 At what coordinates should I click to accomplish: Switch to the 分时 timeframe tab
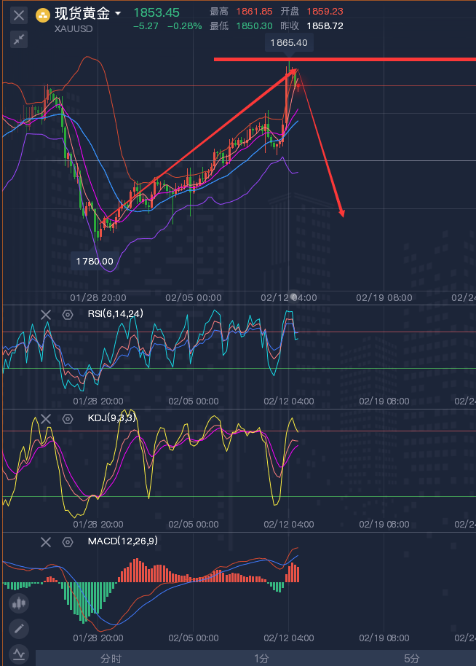111,658
